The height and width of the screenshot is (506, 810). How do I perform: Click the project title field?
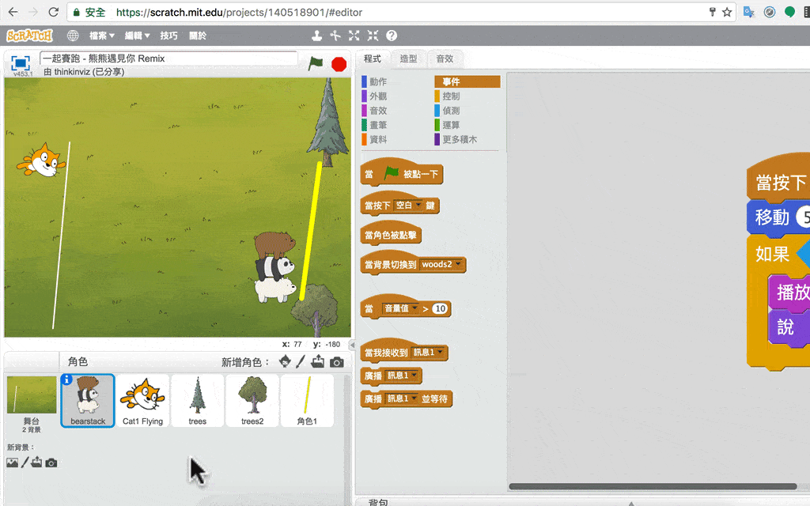169,59
